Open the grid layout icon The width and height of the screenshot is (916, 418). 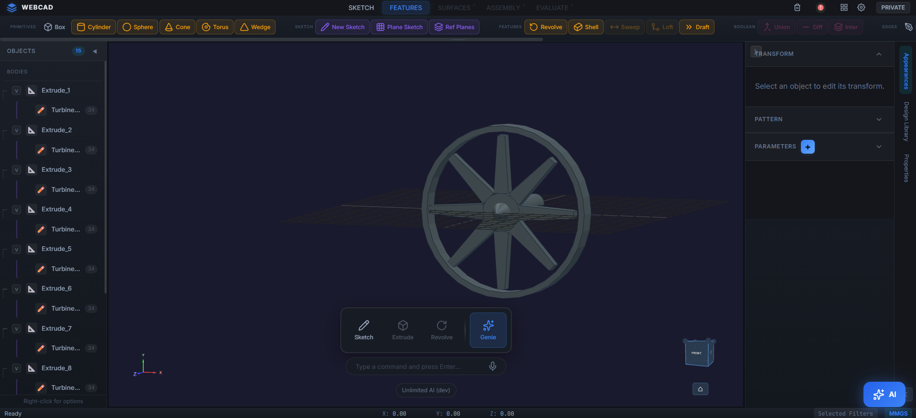[844, 8]
